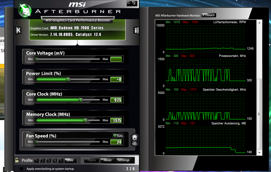The image size is (271, 172).
Task: Click the Core Clock 925 value field
Action: pos(116,100)
